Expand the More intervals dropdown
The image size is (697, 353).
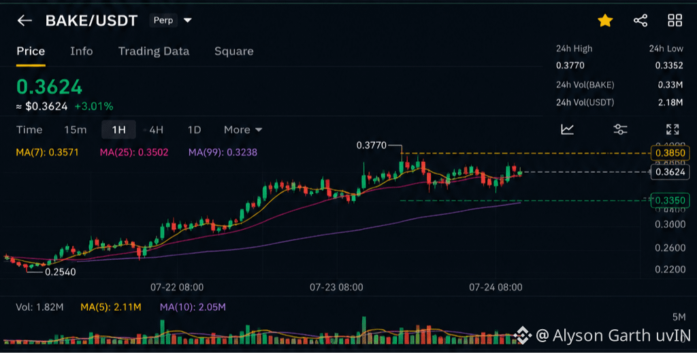243,130
